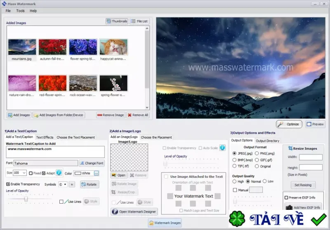Open the color picker ellipsis next to White

point(96,173)
